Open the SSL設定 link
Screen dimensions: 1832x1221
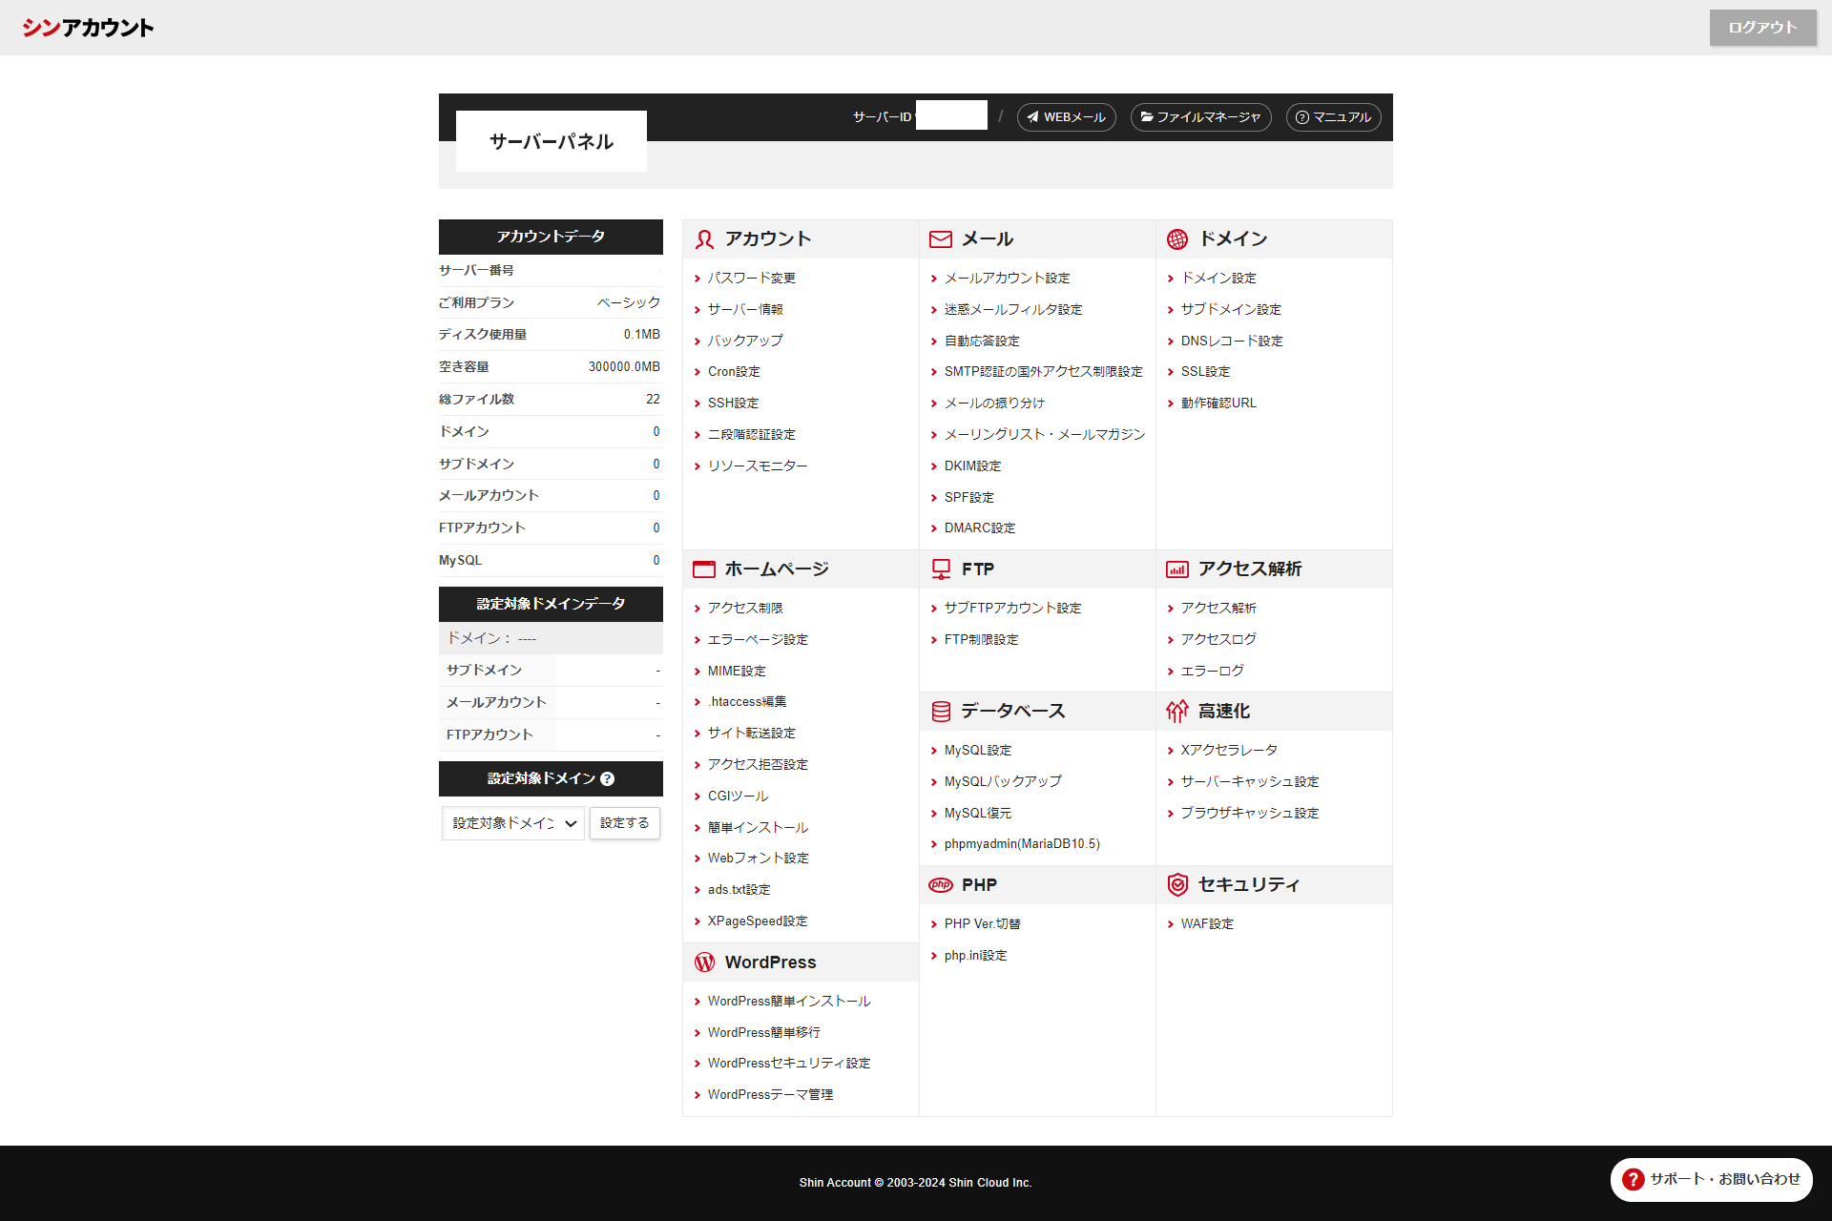[x=1205, y=372]
